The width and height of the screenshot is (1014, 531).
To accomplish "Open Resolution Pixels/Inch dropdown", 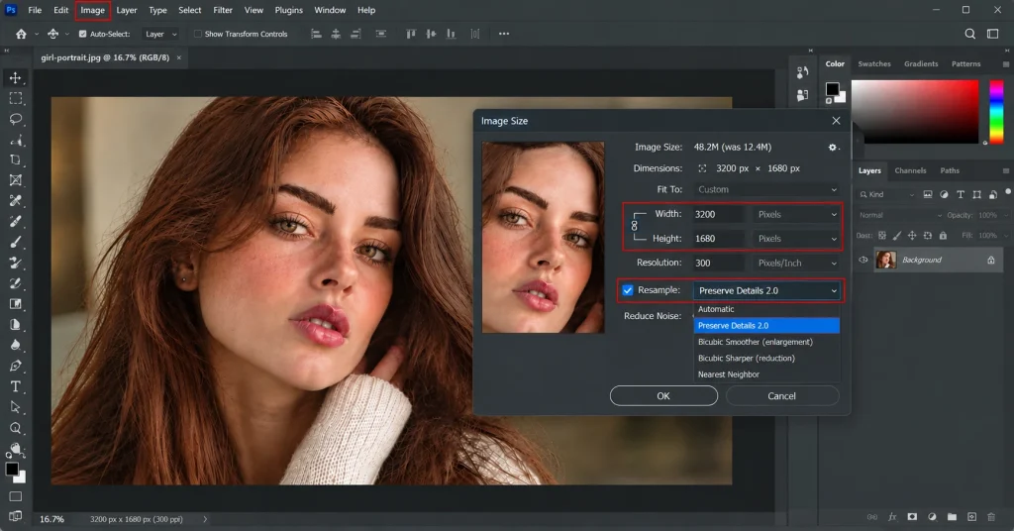I will click(796, 264).
